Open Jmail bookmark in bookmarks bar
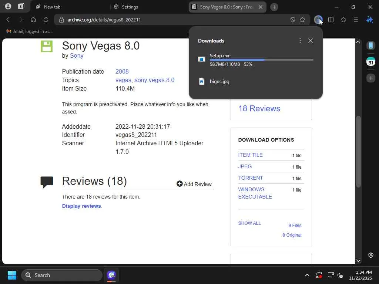The height and width of the screenshot is (284, 379). (29, 31)
